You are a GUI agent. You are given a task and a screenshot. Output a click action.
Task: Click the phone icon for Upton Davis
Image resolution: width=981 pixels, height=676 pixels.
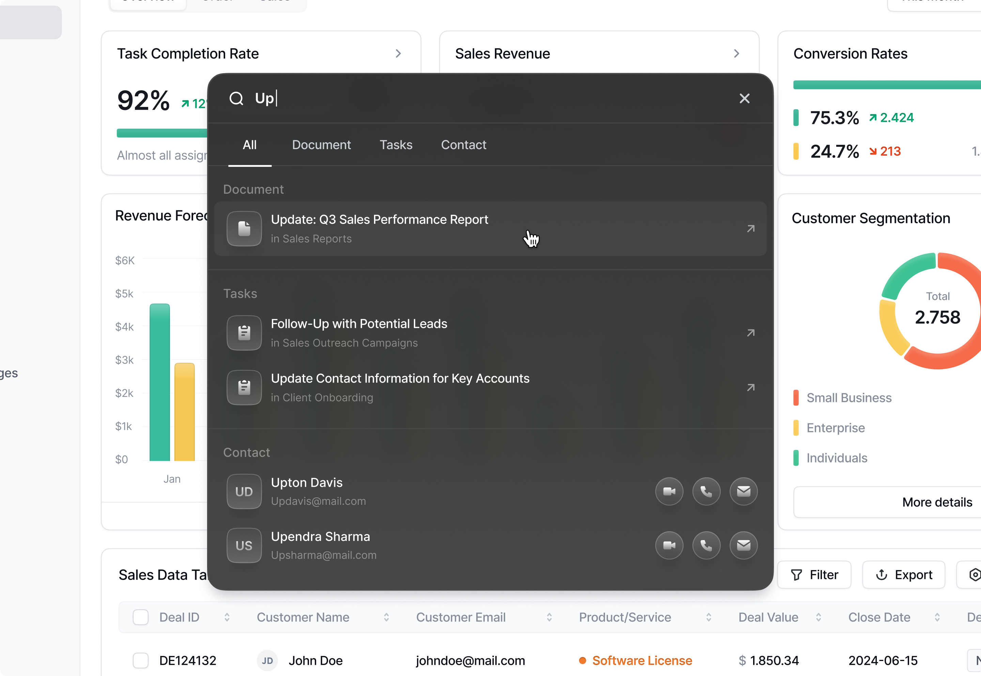click(706, 491)
